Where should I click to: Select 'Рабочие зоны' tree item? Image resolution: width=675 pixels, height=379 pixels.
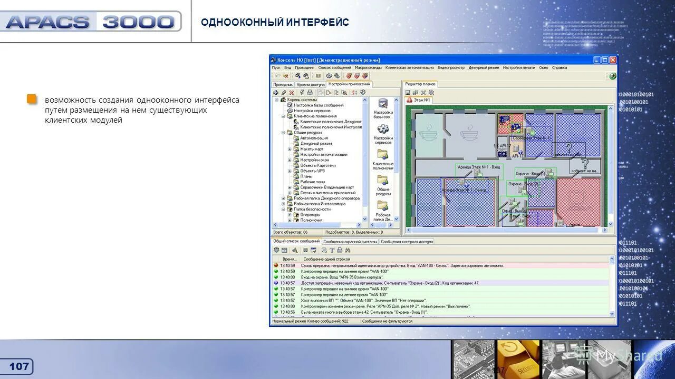[x=313, y=182]
